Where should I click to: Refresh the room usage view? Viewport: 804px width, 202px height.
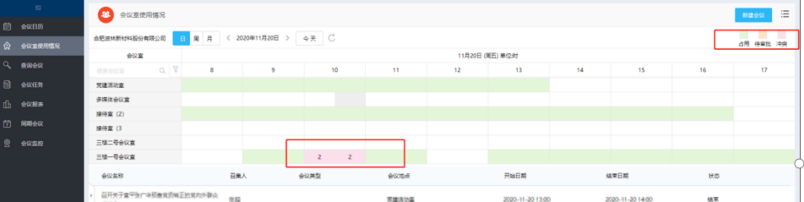[332, 38]
